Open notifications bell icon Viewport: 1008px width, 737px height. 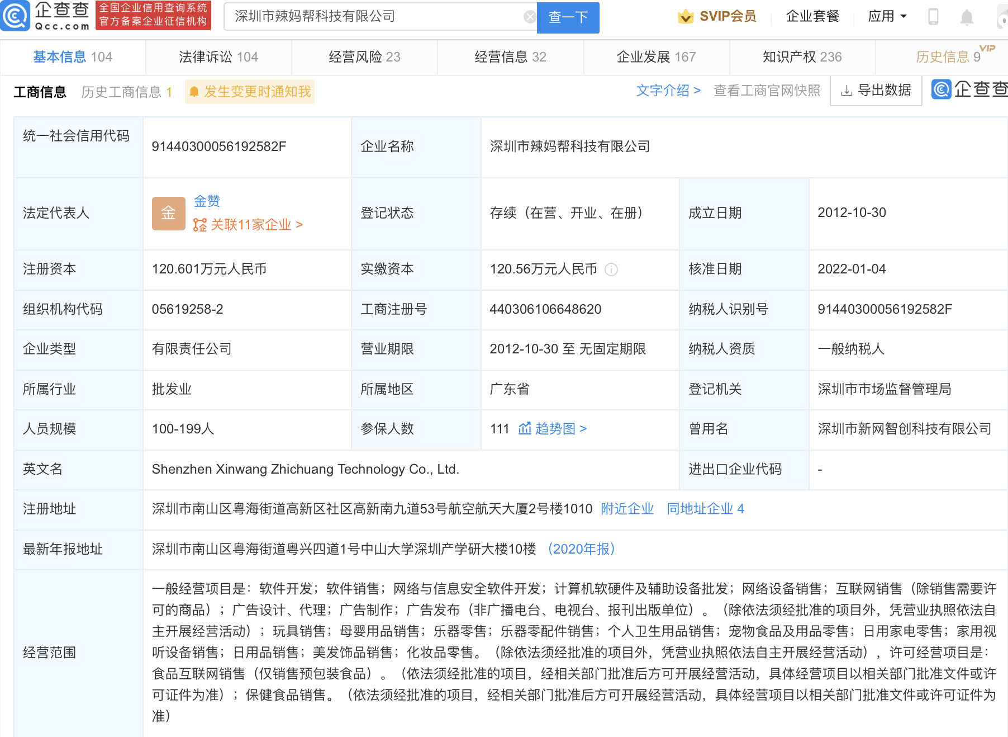(967, 17)
